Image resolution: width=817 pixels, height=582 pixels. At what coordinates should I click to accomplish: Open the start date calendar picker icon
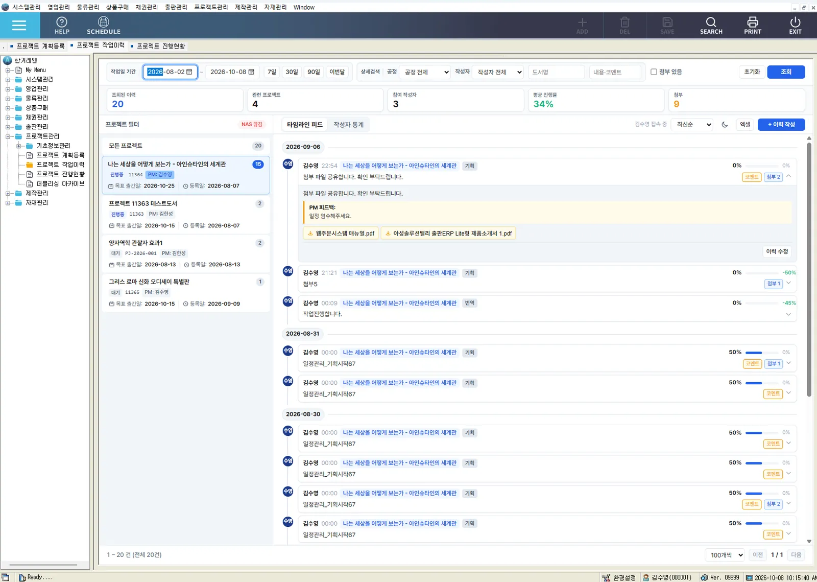[x=189, y=72]
